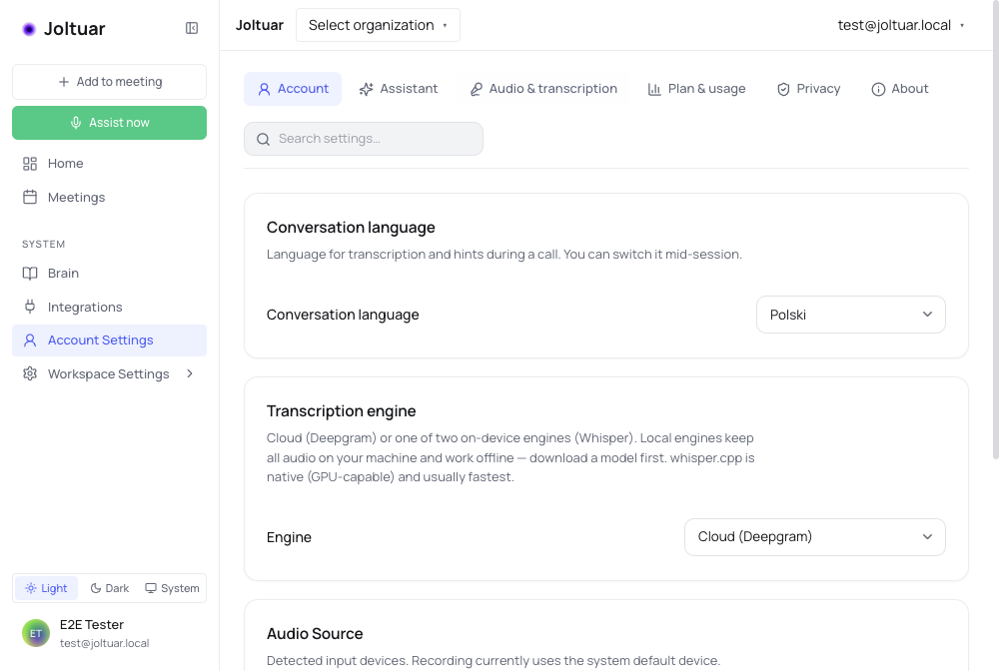Collapse sidebar using panel toggle icon
999x671 pixels.
click(192, 28)
